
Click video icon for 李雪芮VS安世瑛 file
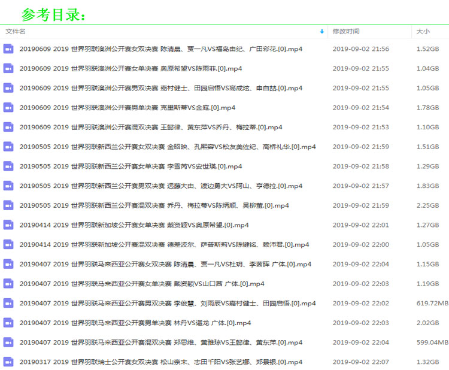(x=8, y=166)
